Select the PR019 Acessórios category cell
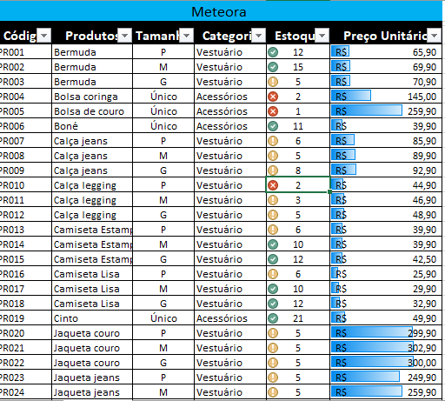The height and width of the screenshot is (401, 445). [230, 318]
